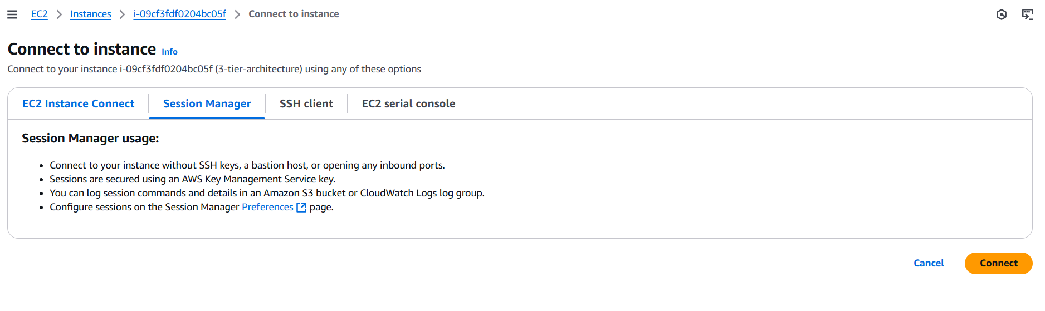
Task: Click the external link icon beside Preferences
Action: tap(301, 208)
